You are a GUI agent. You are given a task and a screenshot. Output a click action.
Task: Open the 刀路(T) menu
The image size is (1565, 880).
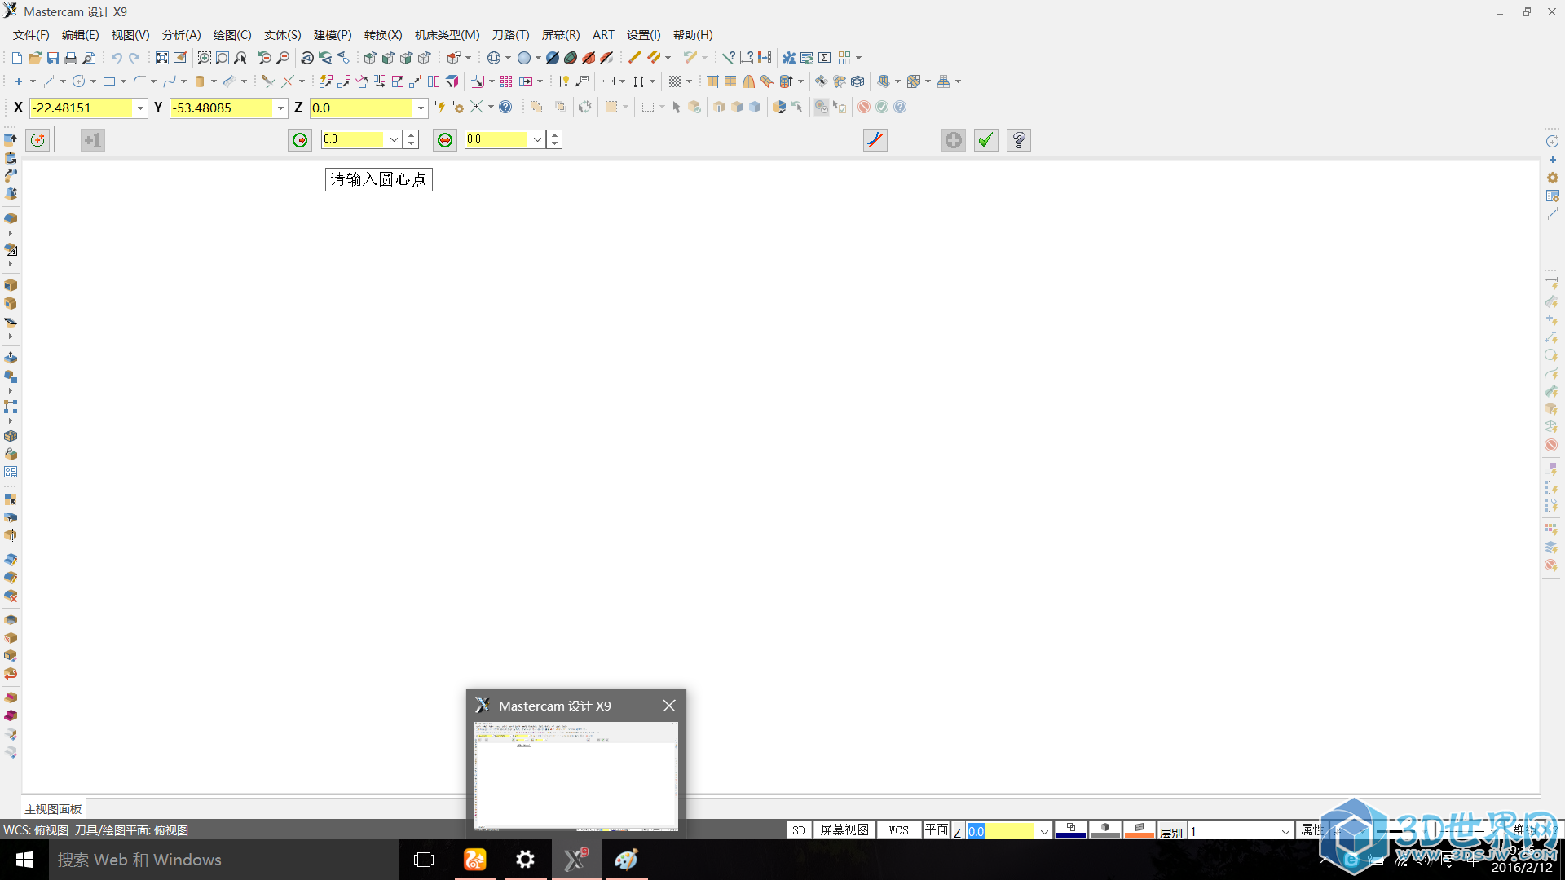pyautogui.click(x=510, y=35)
